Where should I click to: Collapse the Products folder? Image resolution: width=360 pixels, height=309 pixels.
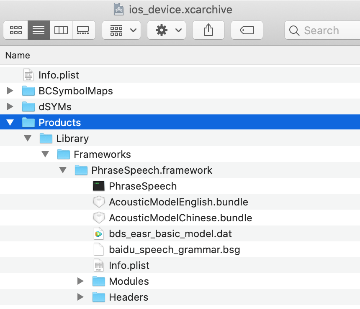[10, 123]
